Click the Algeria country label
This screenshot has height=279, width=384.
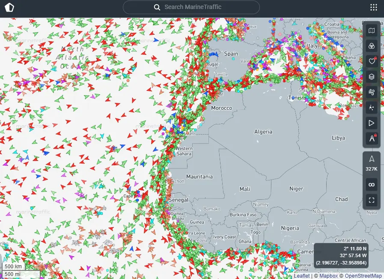tap(263, 132)
